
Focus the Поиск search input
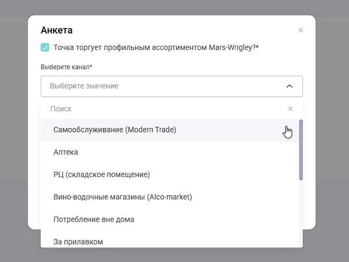click(163, 109)
